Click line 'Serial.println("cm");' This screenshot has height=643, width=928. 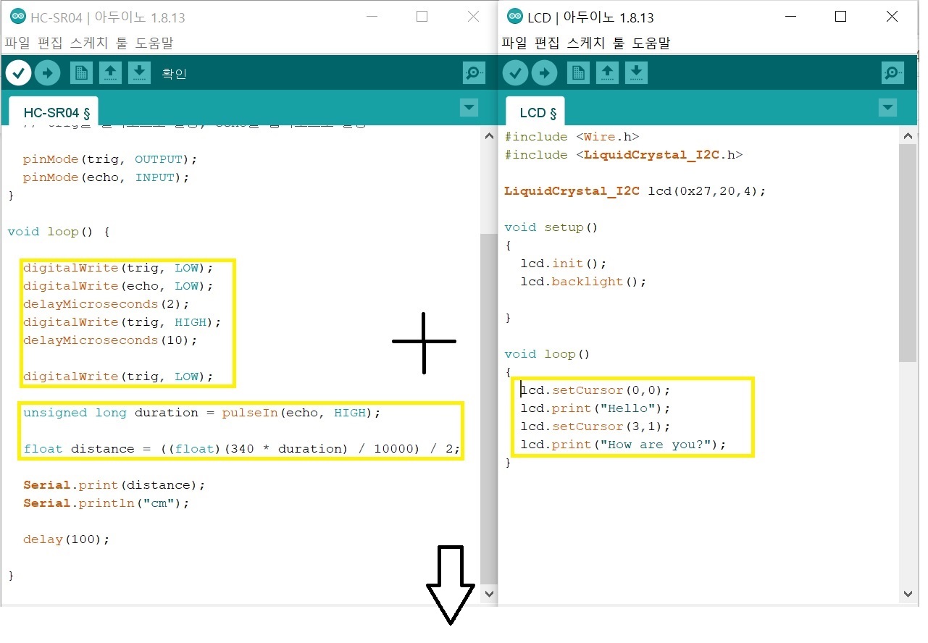point(106,503)
